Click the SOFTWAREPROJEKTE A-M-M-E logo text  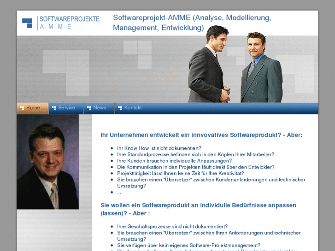[x=70, y=23]
